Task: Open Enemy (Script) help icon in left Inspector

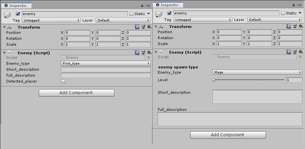Action: point(137,53)
